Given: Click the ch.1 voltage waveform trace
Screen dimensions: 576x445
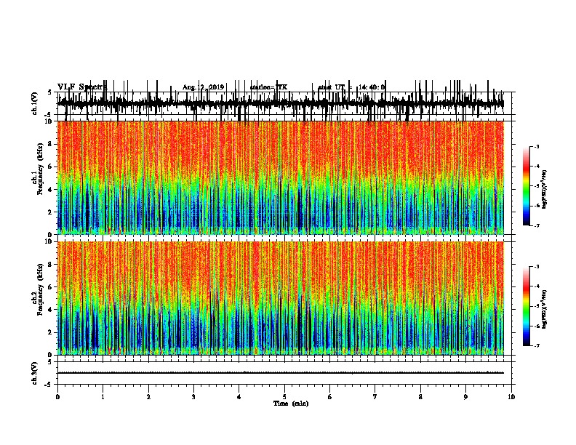Looking at the screenshot, I should [281, 102].
